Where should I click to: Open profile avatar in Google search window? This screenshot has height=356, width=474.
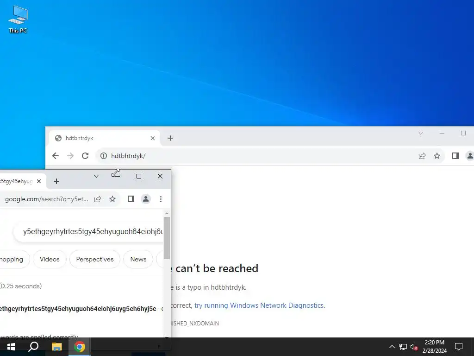pyautogui.click(x=146, y=199)
